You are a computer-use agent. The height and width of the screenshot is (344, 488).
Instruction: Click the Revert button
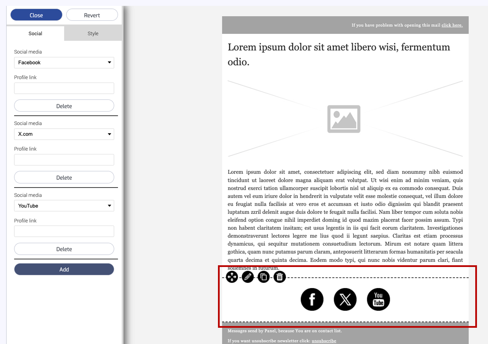(x=92, y=15)
